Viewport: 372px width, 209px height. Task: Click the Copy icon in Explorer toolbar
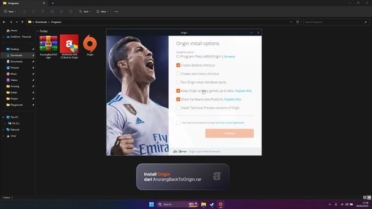point(34,12)
